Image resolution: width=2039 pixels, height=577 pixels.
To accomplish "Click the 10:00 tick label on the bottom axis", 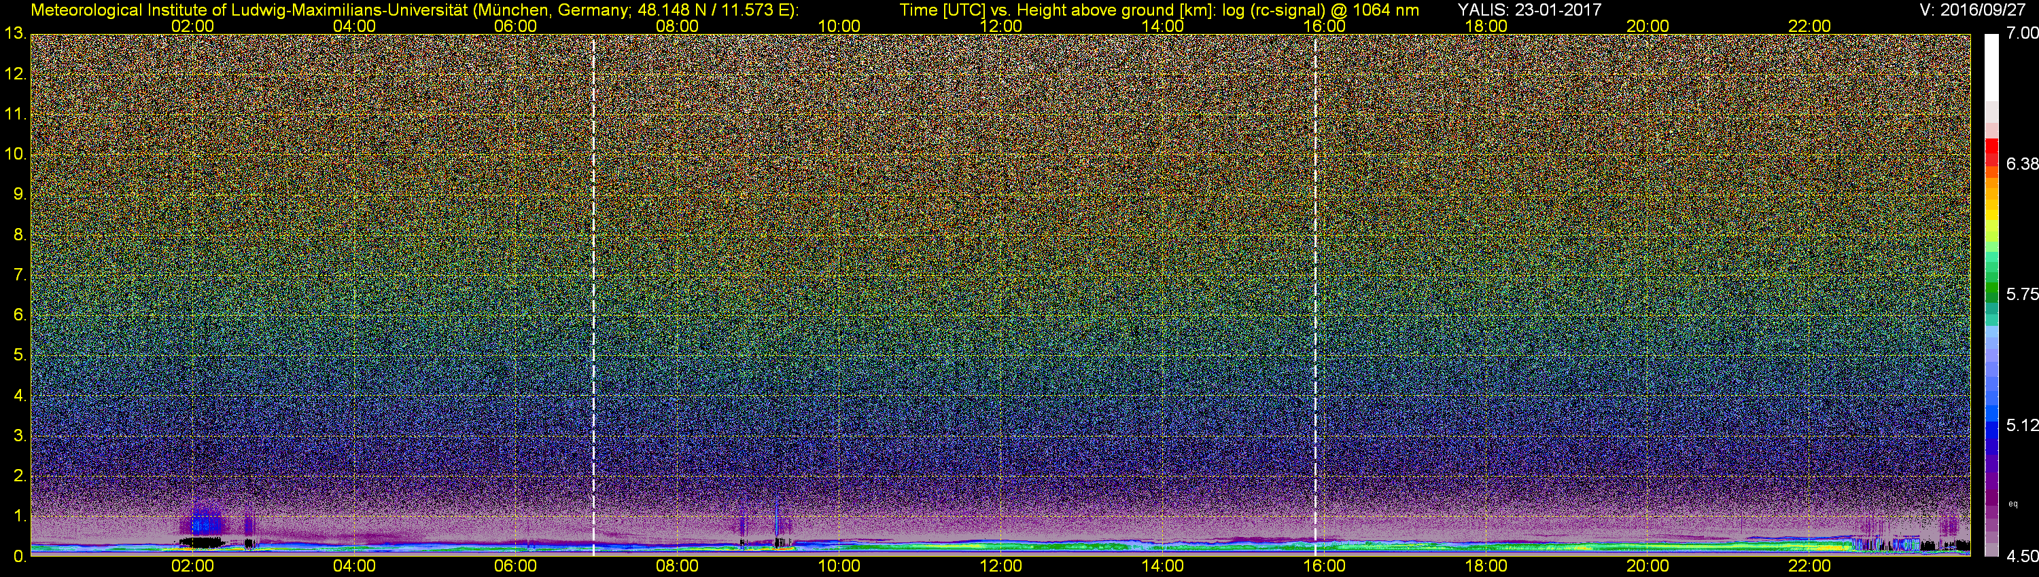I will tap(839, 566).
